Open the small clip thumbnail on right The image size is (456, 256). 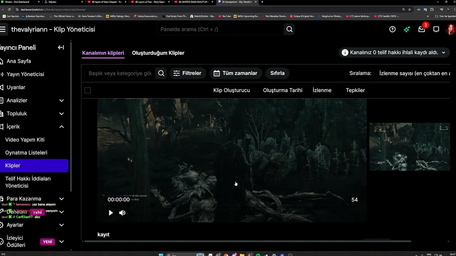coord(410,146)
